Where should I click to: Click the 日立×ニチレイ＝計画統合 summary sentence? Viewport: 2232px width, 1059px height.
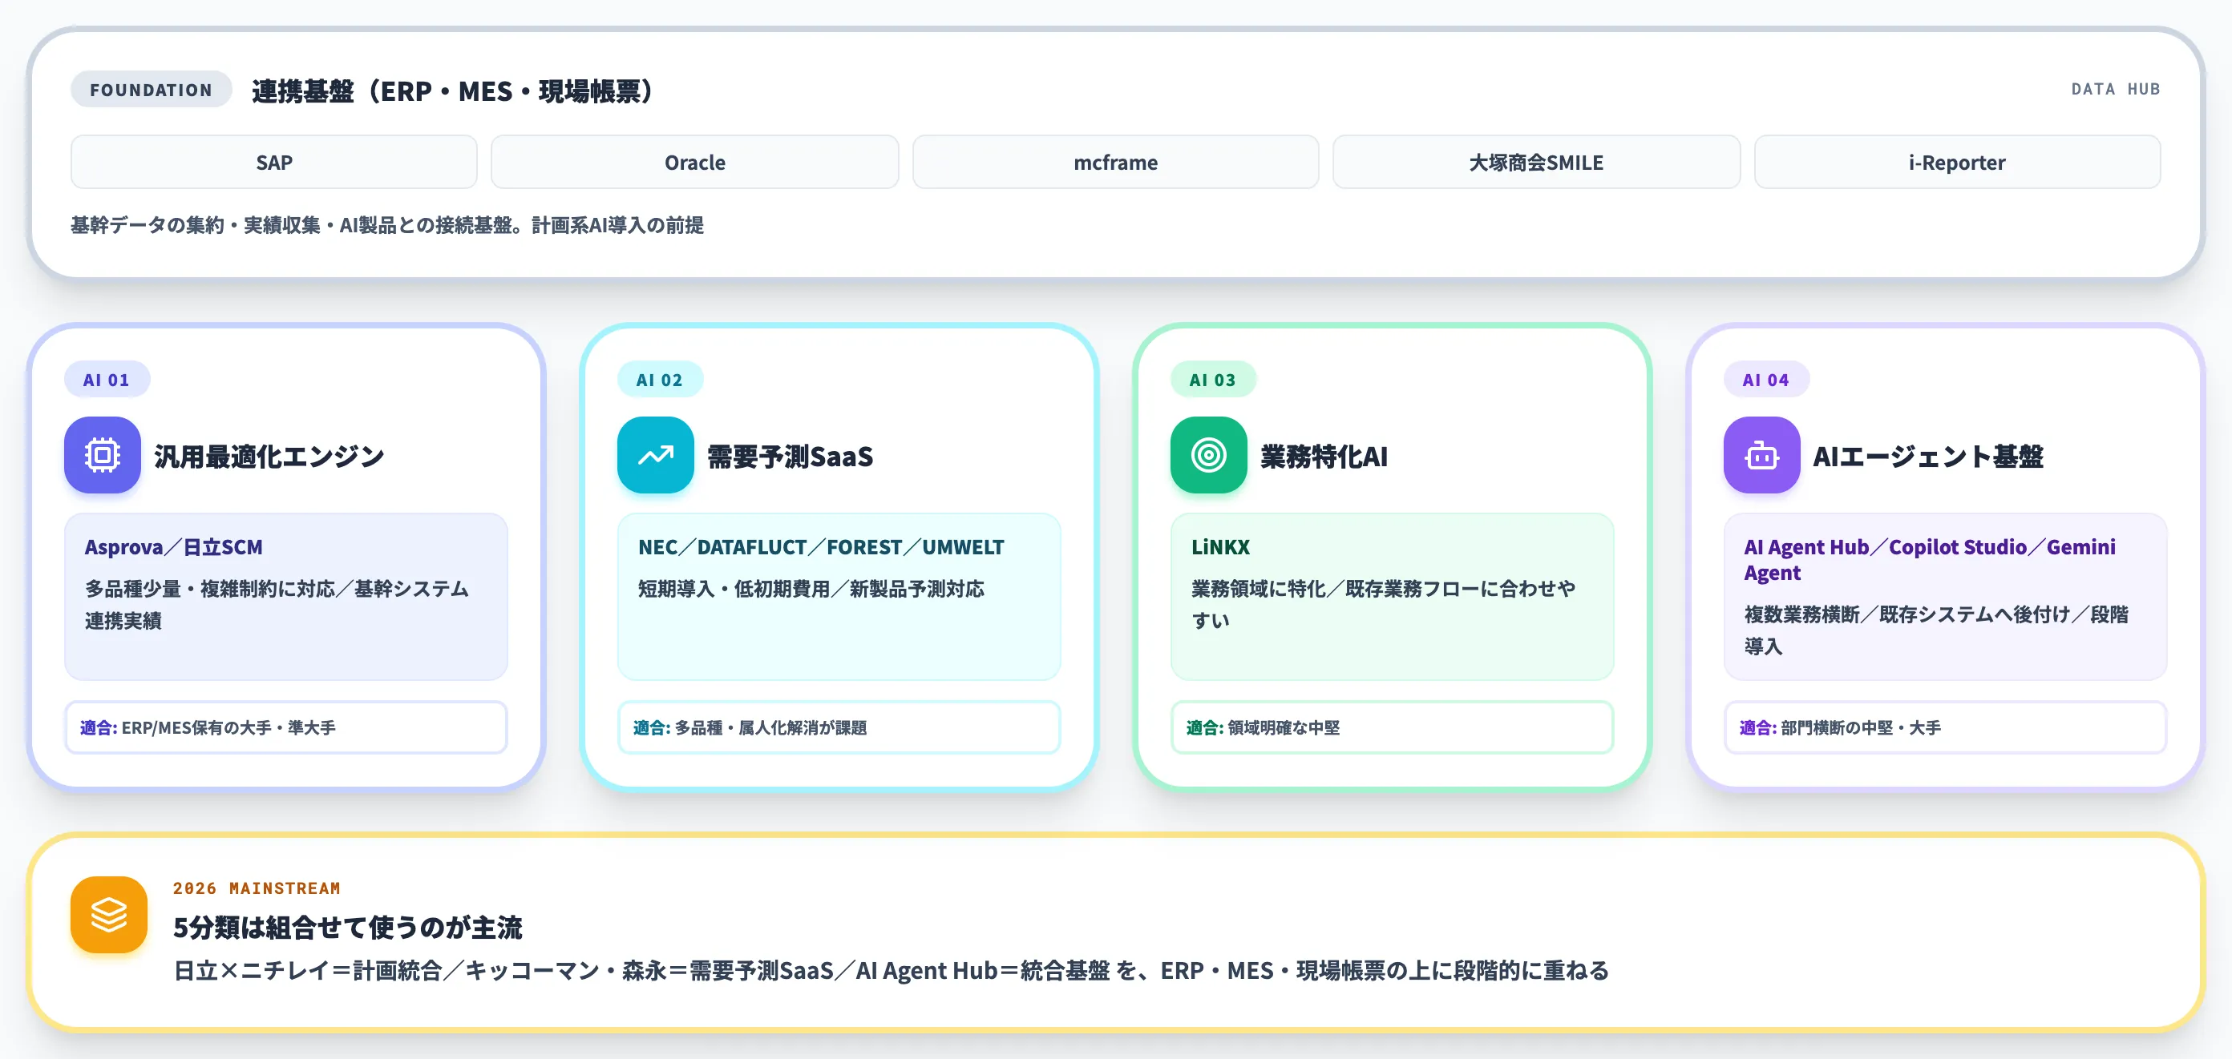891,971
